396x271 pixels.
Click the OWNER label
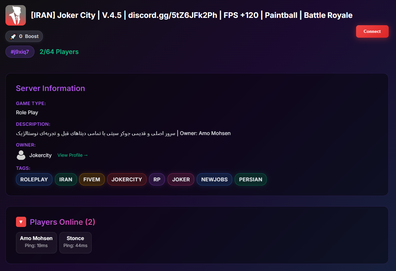26,145
